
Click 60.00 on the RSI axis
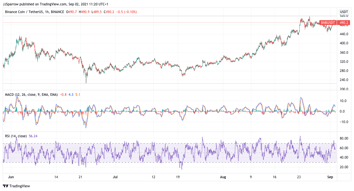coord(344,148)
